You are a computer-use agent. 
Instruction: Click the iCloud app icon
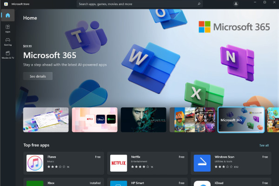pos(202,183)
